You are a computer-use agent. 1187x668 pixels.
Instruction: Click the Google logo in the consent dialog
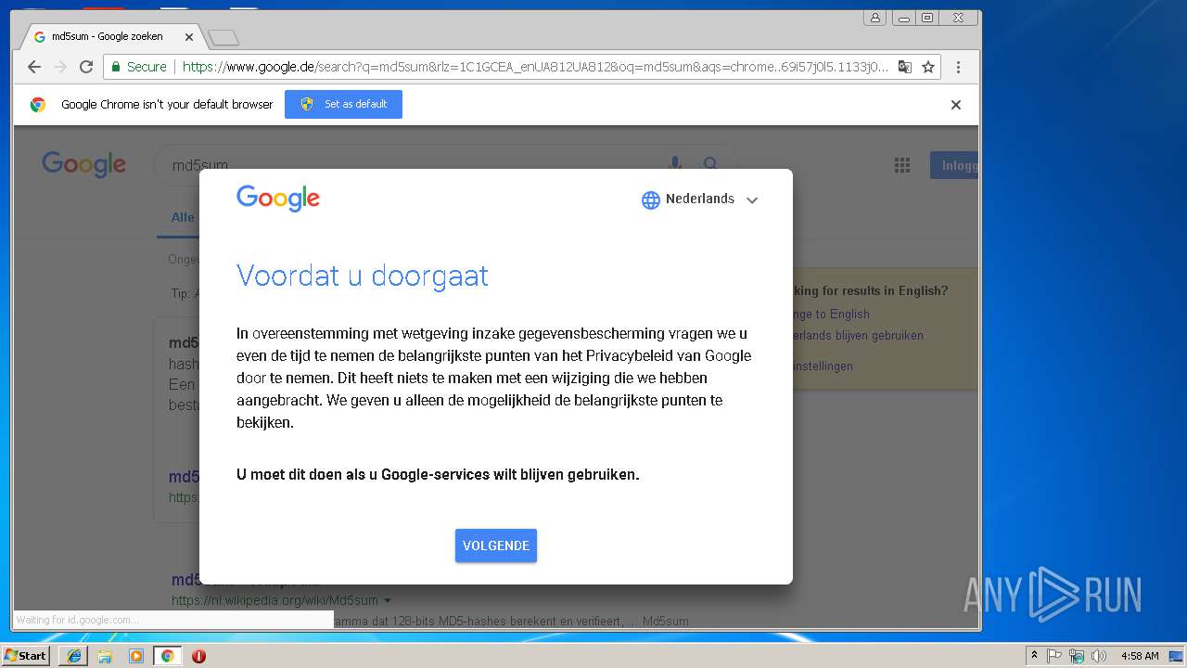pyautogui.click(x=278, y=199)
